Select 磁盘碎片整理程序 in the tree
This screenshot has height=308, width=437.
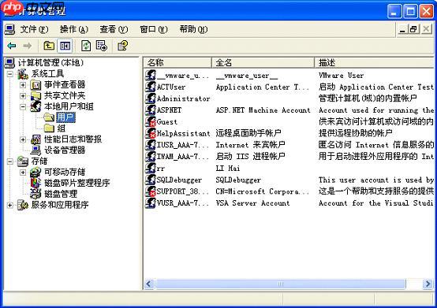[x=77, y=183]
